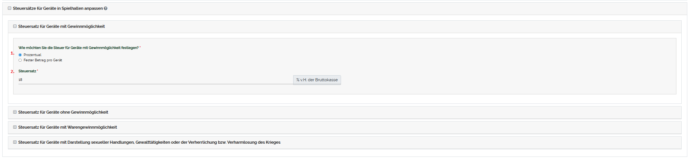Click the 'Prozentual' option label text
This screenshot has height=158, width=690.
32,55
